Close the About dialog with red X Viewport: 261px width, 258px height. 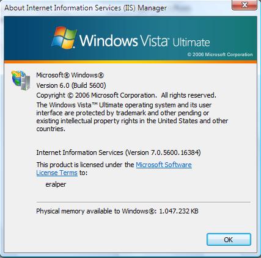244,5
